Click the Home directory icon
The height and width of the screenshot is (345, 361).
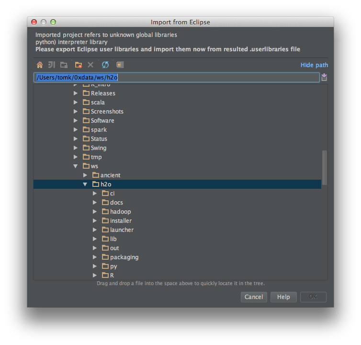(x=40, y=65)
